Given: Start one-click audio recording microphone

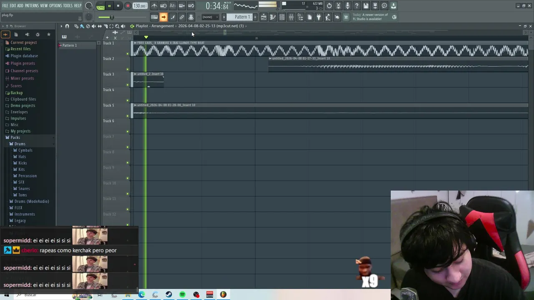Looking at the screenshot, I should [x=348, y=6].
